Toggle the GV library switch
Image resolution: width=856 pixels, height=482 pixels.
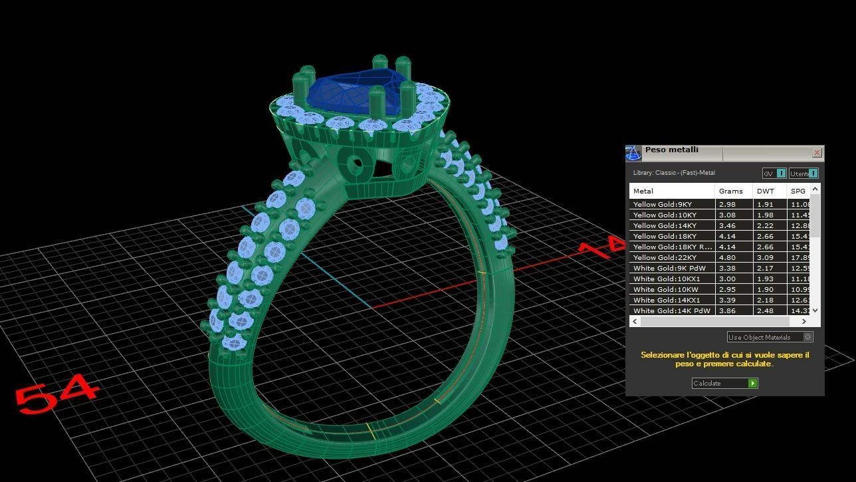pos(774,174)
